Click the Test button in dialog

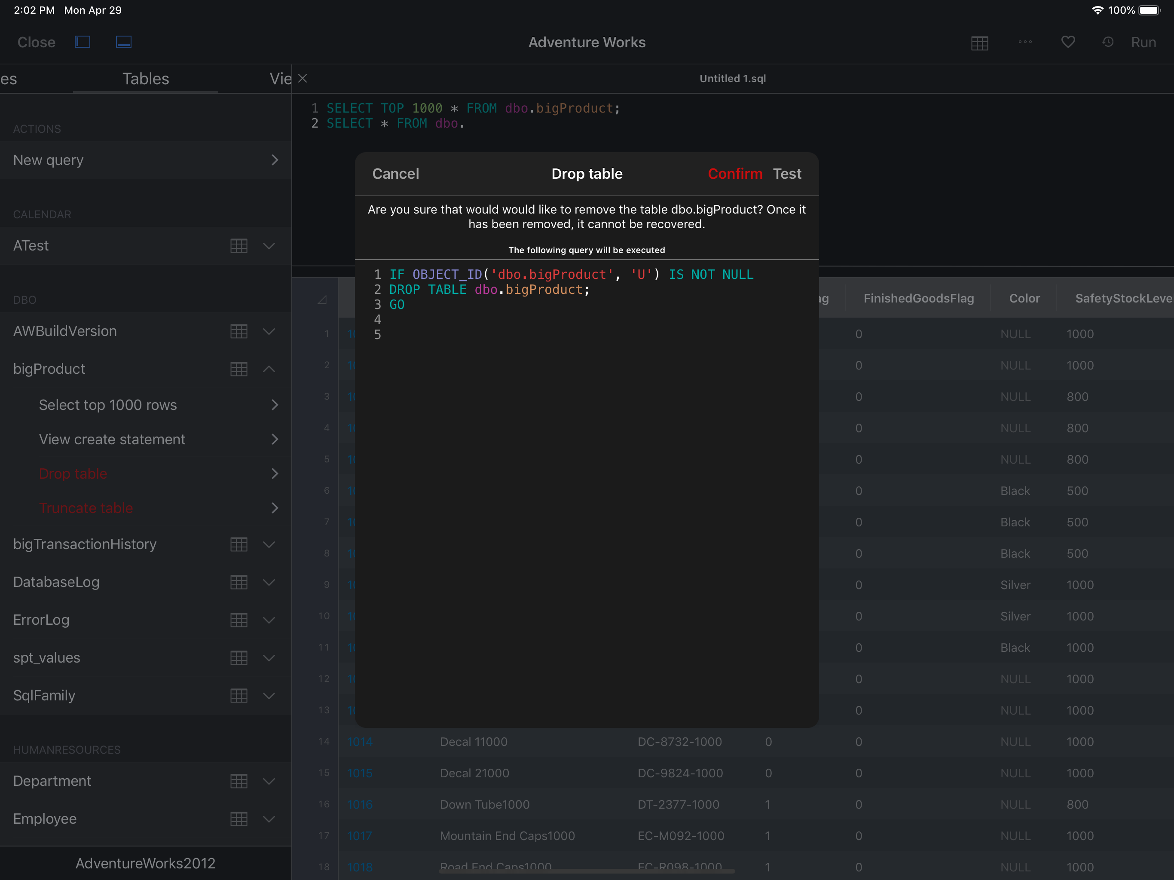click(x=786, y=174)
